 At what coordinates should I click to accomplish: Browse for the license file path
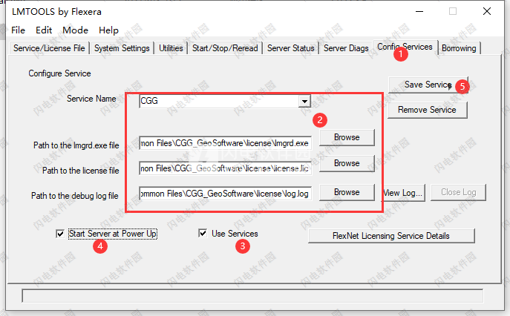(347, 163)
